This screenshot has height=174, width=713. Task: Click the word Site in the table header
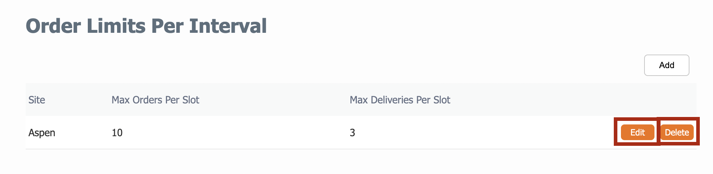pyautogui.click(x=37, y=100)
